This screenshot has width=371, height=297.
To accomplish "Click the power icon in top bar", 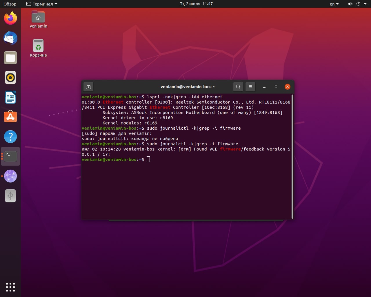I will click(358, 4).
